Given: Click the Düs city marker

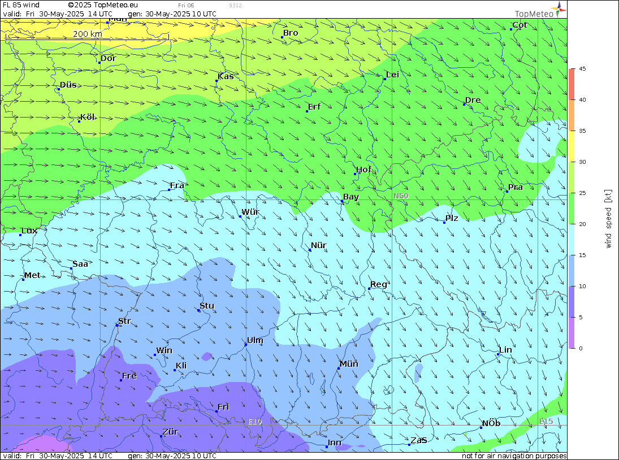Looking at the screenshot, I should 59,89.
